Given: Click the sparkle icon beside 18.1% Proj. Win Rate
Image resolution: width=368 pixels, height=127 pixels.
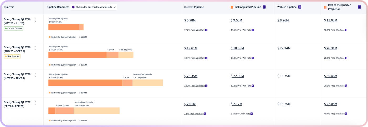Looking at the screenshot, I should click(x=206, y=58).
